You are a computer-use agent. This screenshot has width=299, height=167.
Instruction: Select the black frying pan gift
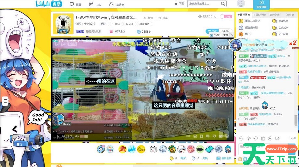pos(200,149)
